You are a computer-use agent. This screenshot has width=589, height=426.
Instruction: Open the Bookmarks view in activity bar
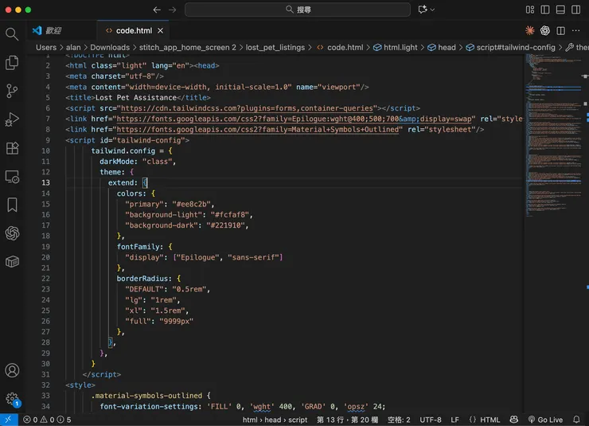click(12, 205)
